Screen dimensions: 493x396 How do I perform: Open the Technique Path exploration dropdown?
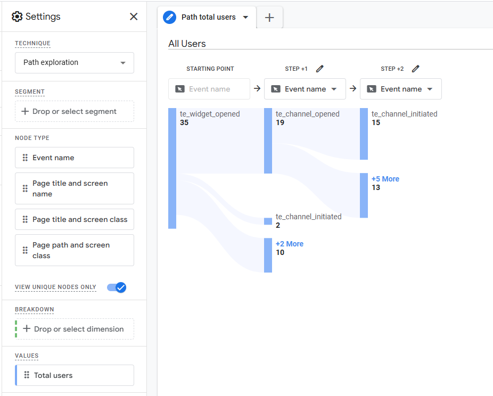(75, 62)
